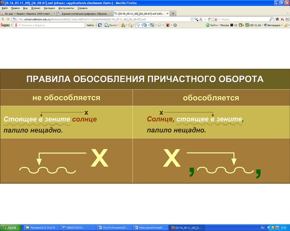Open the Вид menu
This screenshot has height=231, width=290.
(x=25, y=8)
